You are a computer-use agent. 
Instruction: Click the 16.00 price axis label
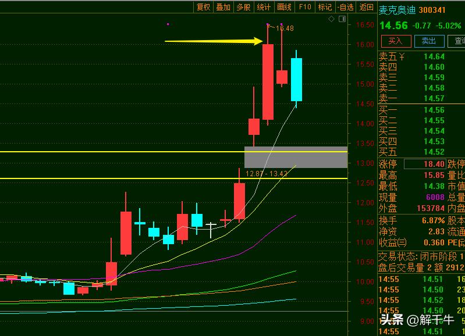point(365,44)
